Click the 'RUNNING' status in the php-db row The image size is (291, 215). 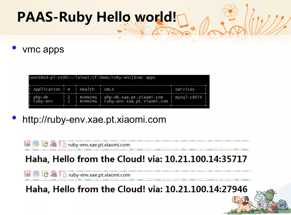point(88,97)
